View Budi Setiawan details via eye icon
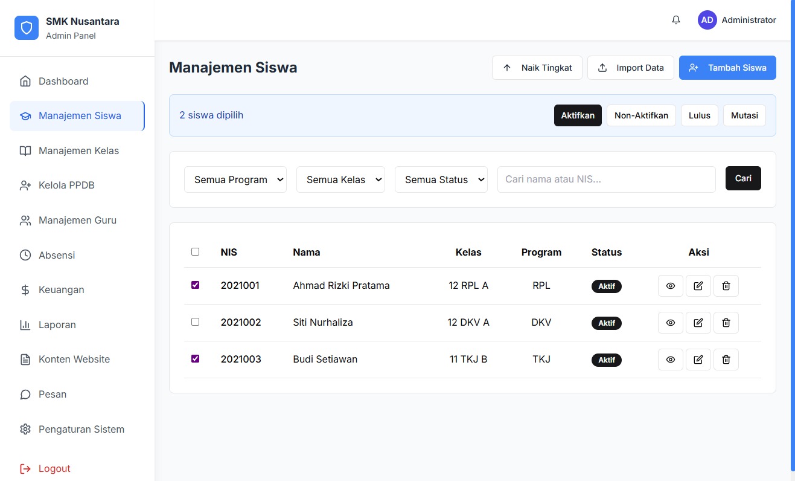The image size is (795, 481). pos(670,360)
